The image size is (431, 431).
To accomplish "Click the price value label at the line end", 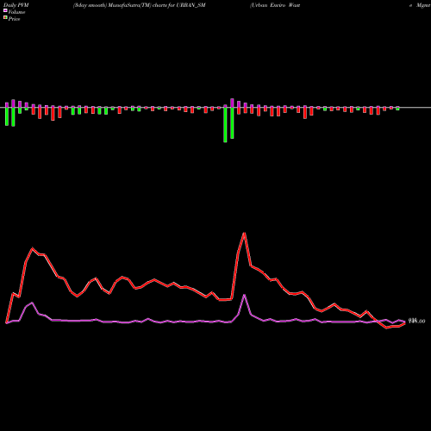I will point(416,321).
